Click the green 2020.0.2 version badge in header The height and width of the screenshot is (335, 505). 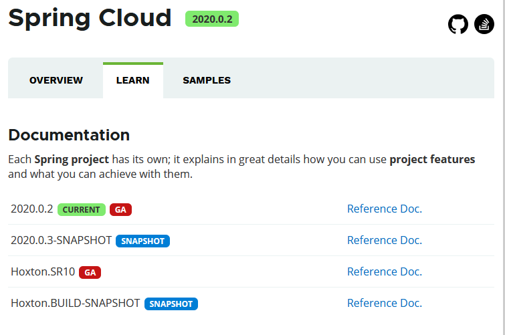[x=212, y=19]
